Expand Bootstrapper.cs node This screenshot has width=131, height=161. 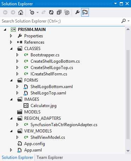pyautogui.click(x=17, y=55)
